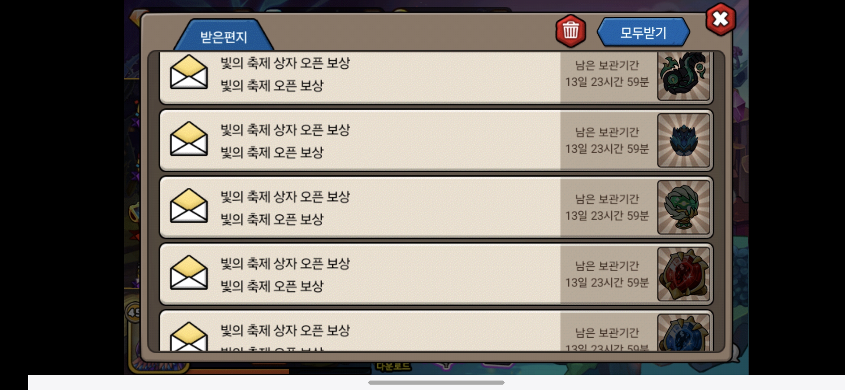Claim the green dragon reward item
The image size is (845, 390).
click(684, 76)
